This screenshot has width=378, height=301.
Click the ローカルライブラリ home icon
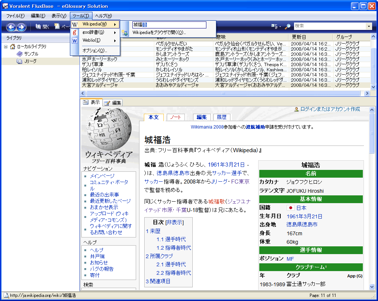click(13, 47)
